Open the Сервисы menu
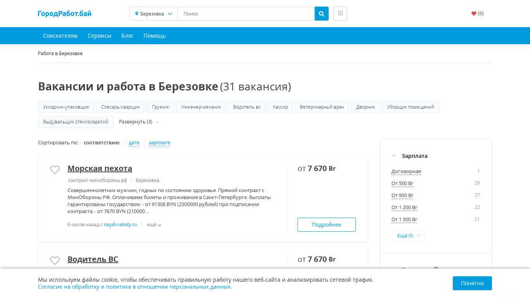Viewport: 530px width, 298px height. tap(99, 36)
